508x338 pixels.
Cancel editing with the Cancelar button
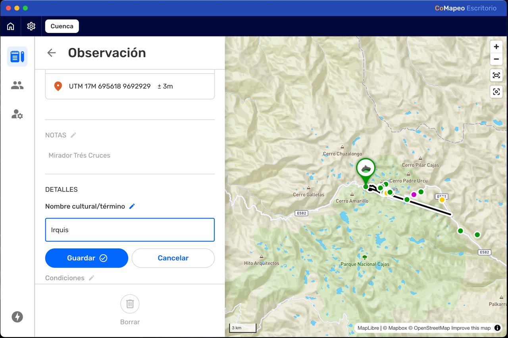pyautogui.click(x=173, y=258)
